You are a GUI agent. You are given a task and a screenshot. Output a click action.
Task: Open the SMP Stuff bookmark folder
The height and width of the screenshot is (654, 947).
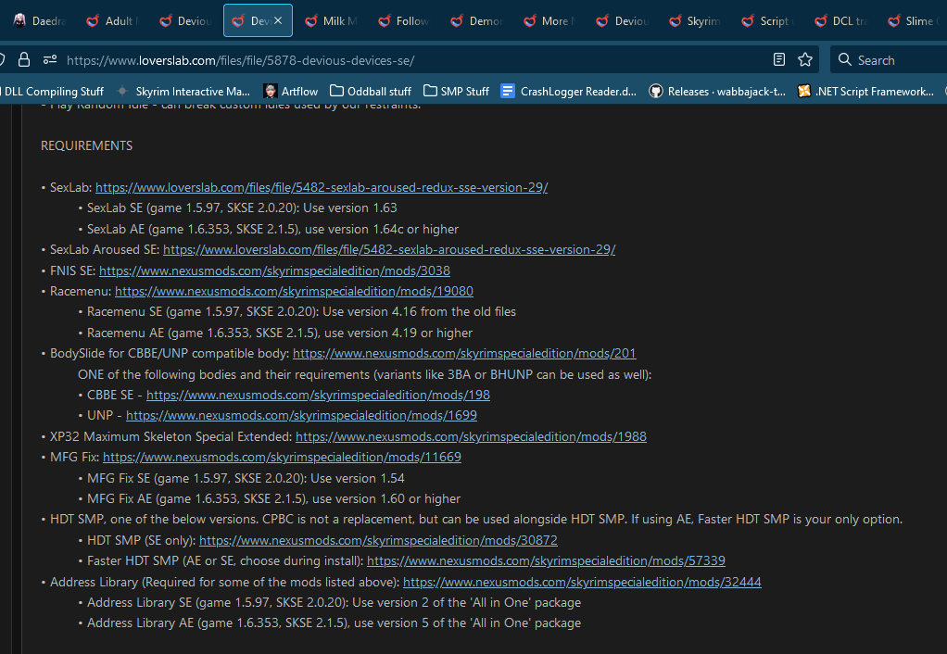(x=457, y=91)
